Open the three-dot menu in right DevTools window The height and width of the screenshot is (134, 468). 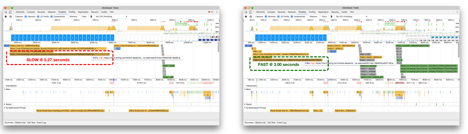457,12
